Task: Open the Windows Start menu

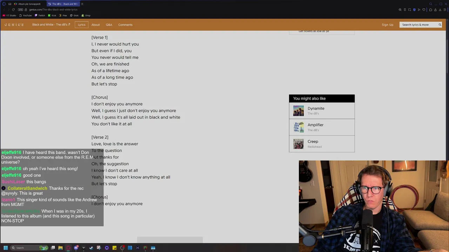Action: (x=6, y=248)
